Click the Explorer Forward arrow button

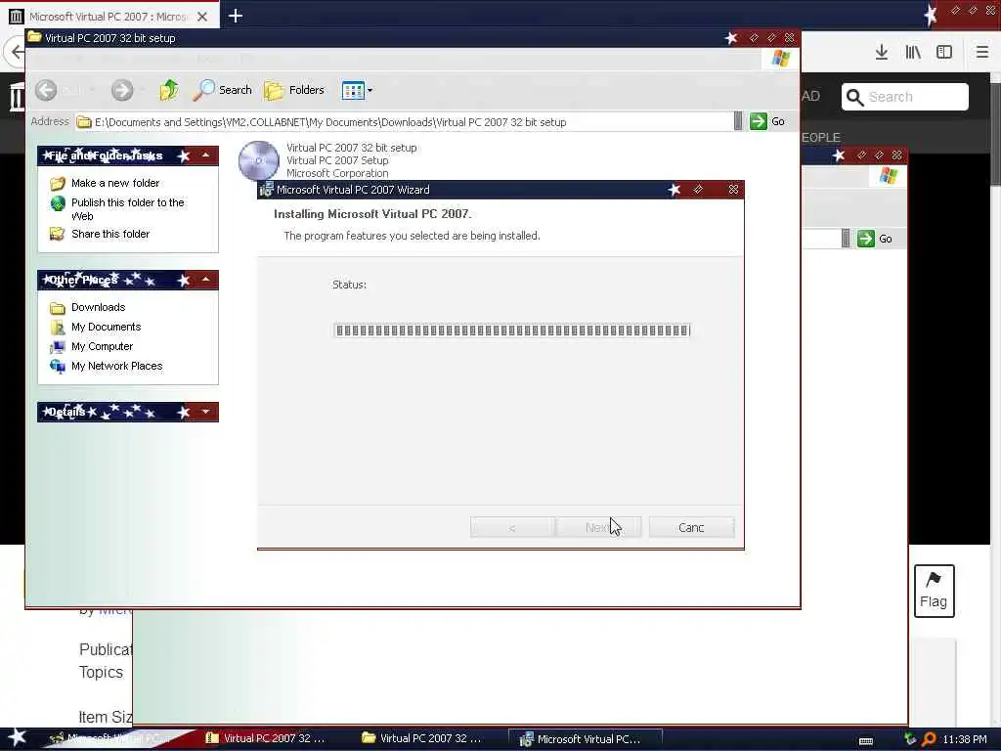(122, 90)
